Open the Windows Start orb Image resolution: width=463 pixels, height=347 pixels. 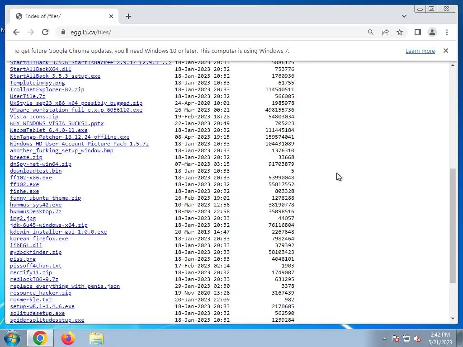tap(12, 338)
